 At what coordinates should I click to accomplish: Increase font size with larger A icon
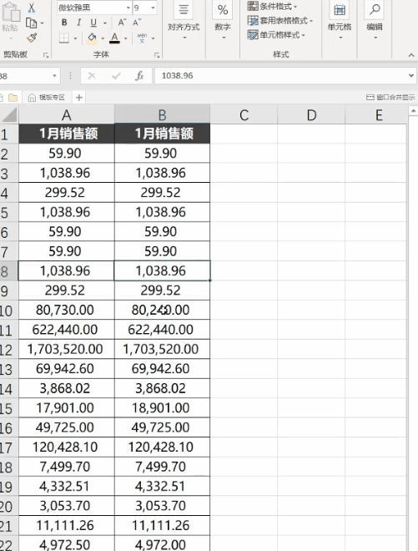click(x=122, y=23)
